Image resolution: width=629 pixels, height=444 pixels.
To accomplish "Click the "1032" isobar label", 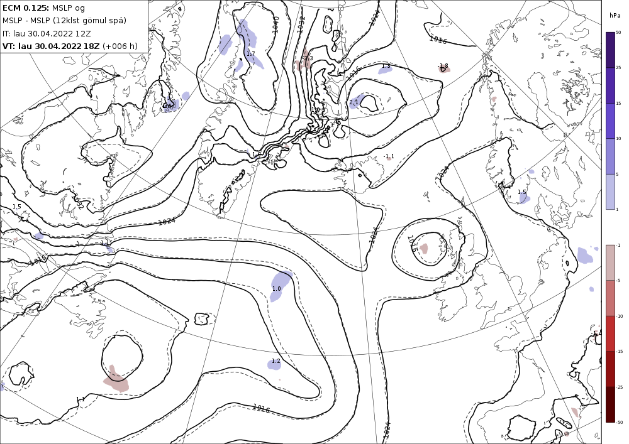I will point(301,24).
